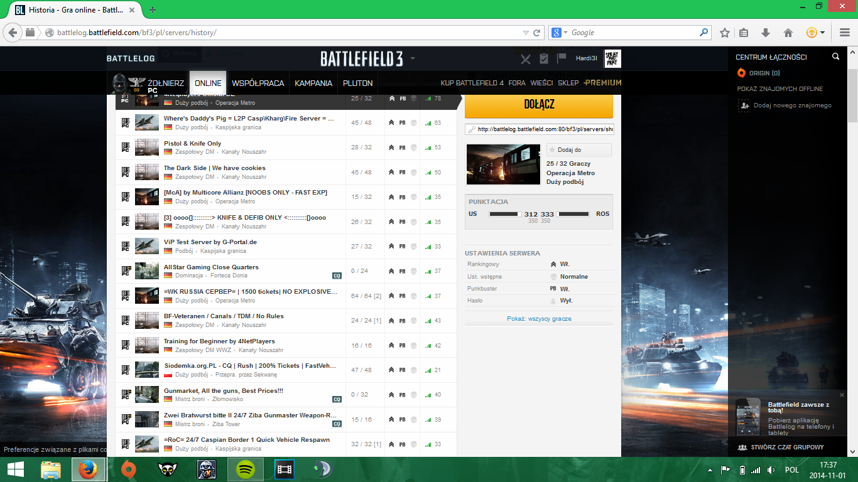Expand the address bar history dropdown

[526, 33]
